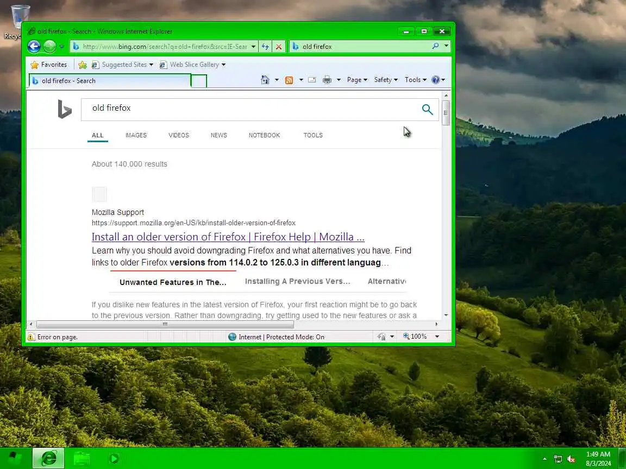Expand Suggested Sites dropdown arrow
Image resolution: width=626 pixels, height=469 pixels.
click(151, 65)
